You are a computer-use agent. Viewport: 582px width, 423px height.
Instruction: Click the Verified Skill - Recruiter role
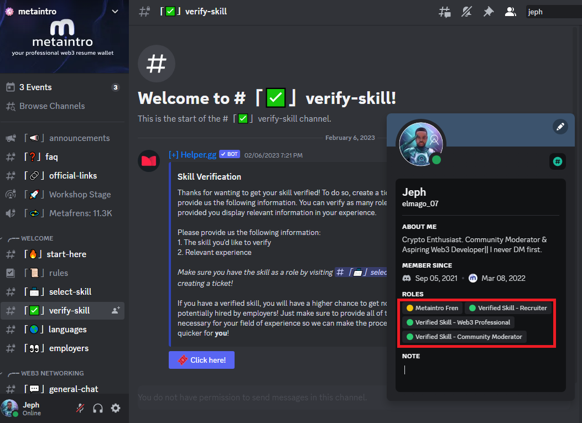[x=508, y=308]
